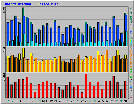134x104 pixels.
Task: Click the tall yellow bar for day 5
Action: [23, 53]
